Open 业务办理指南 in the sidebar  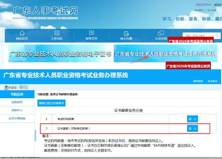click(17, 118)
